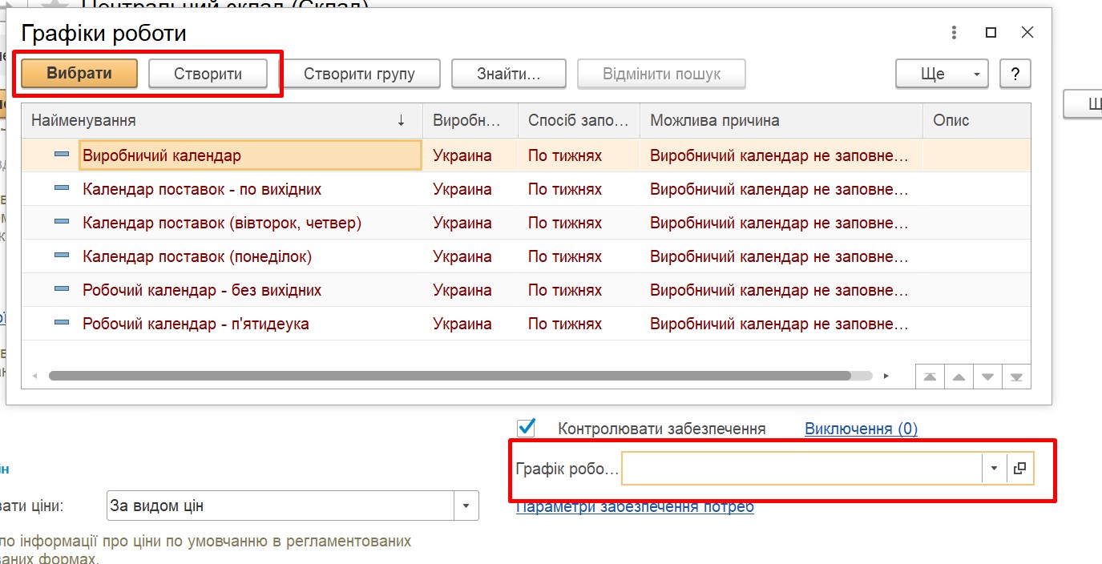Expand the Графік роботи dropdown arrow

coord(994,469)
